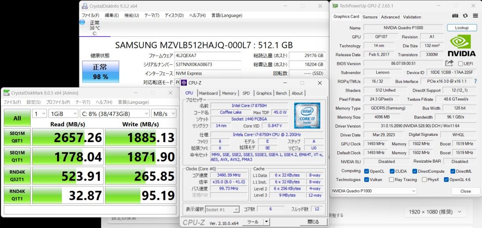Screen dimensions: 482x228
Task: Open test count dropdown showing 1
Action: coord(39,114)
